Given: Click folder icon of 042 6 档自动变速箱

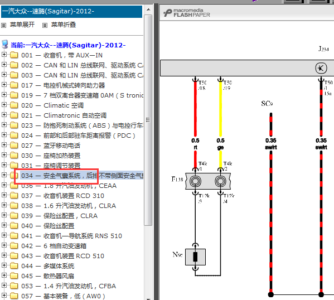Looking at the screenshot, I should [x=14, y=245].
